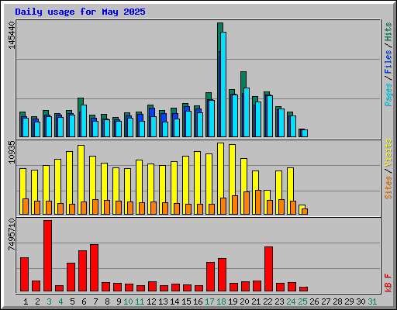Click the "Hits" legend label
Viewport: 397px width, 310px height.
[388, 32]
